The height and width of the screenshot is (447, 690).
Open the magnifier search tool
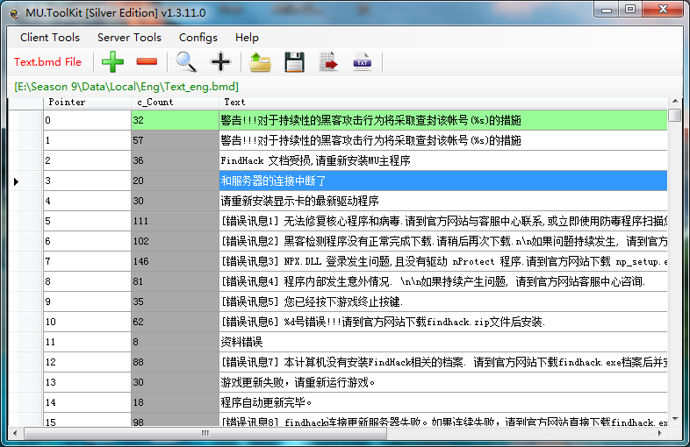tap(186, 62)
